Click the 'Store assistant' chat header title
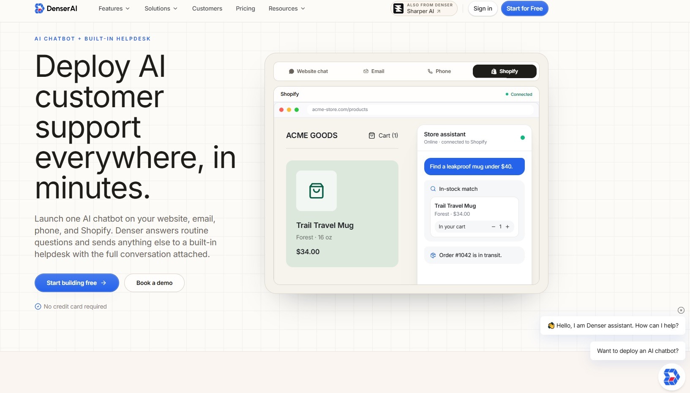 (x=445, y=134)
